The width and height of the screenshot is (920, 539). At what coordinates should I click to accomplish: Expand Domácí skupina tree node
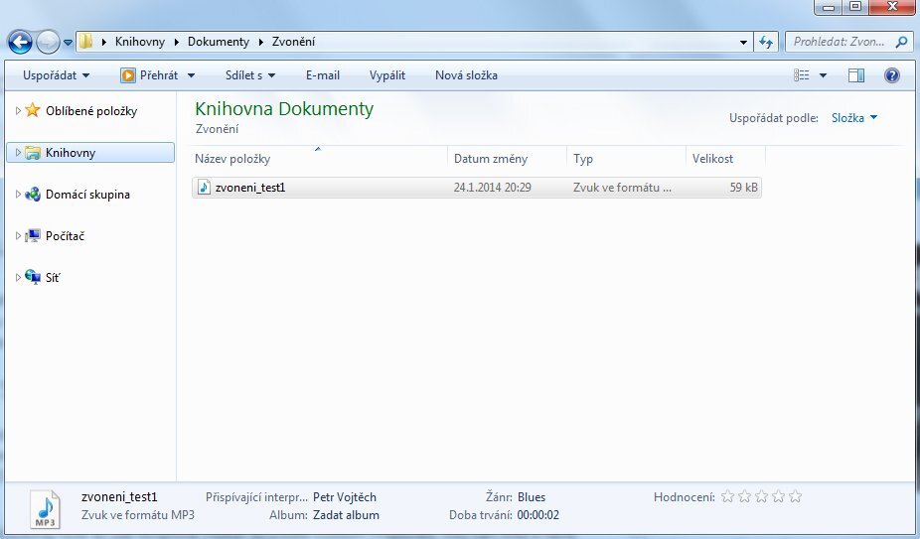[x=18, y=195]
